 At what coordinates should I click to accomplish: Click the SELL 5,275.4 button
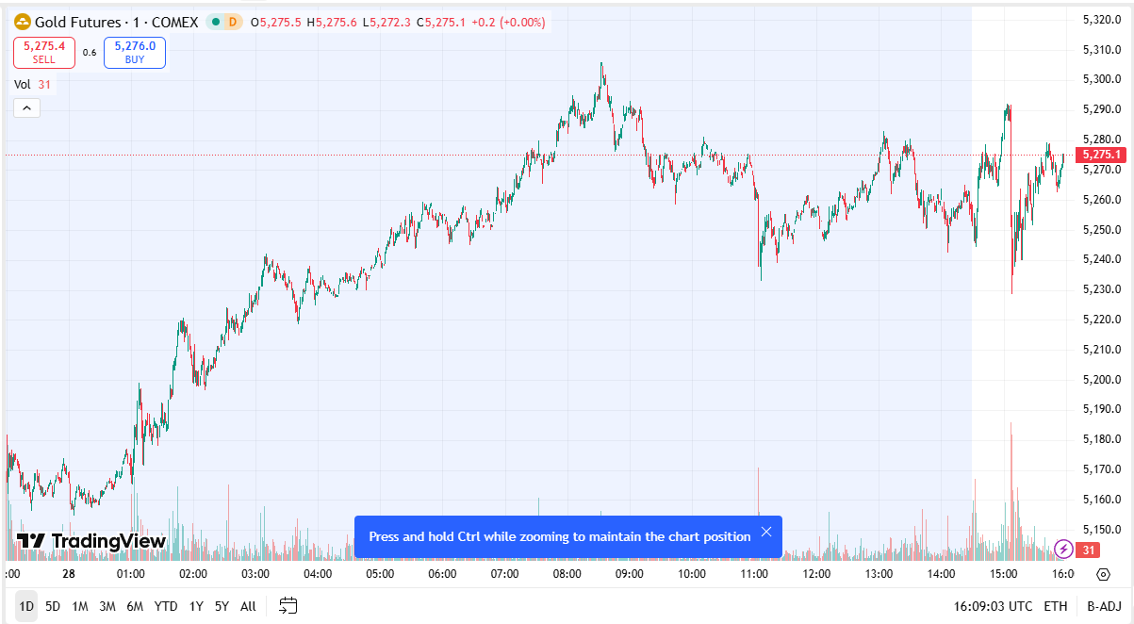(44, 53)
